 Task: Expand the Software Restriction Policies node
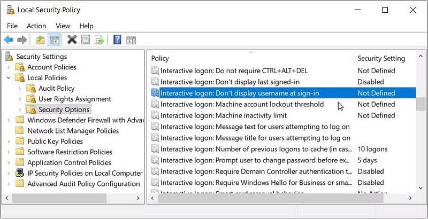tap(9, 152)
